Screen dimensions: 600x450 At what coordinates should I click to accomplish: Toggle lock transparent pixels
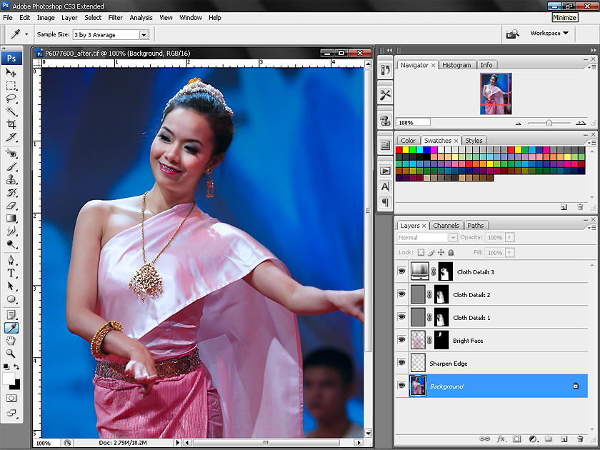pyautogui.click(x=421, y=253)
